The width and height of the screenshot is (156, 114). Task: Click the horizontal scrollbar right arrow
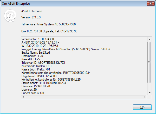[x=145, y=97]
